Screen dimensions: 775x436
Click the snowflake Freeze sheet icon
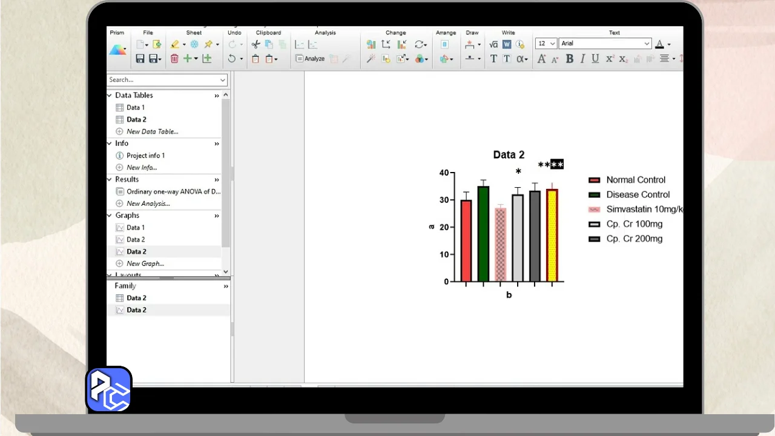(x=194, y=44)
